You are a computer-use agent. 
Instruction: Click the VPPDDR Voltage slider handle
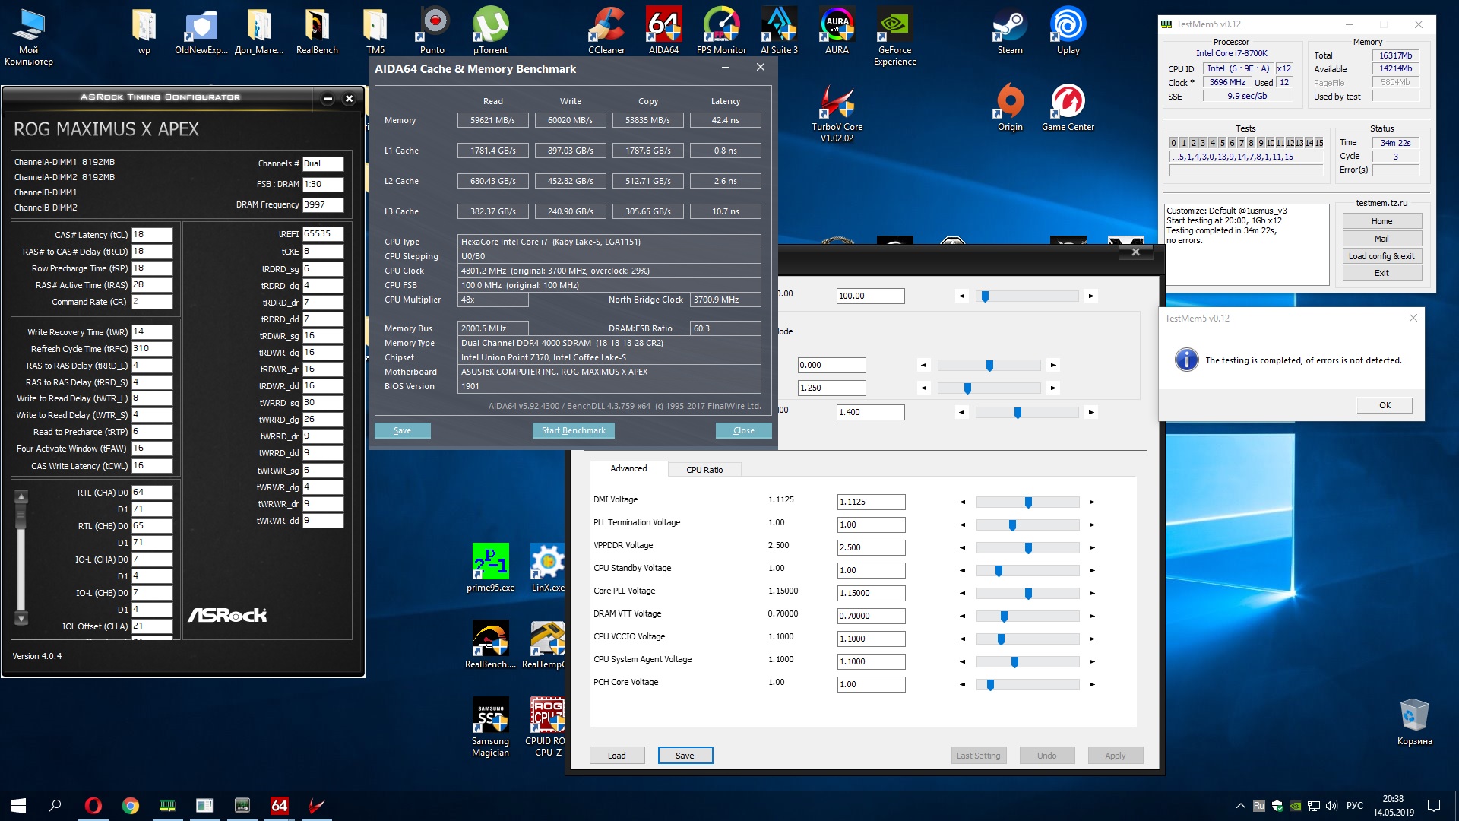[x=1028, y=548]
